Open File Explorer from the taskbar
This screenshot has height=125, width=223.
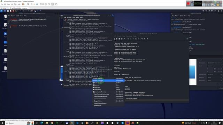47,123
